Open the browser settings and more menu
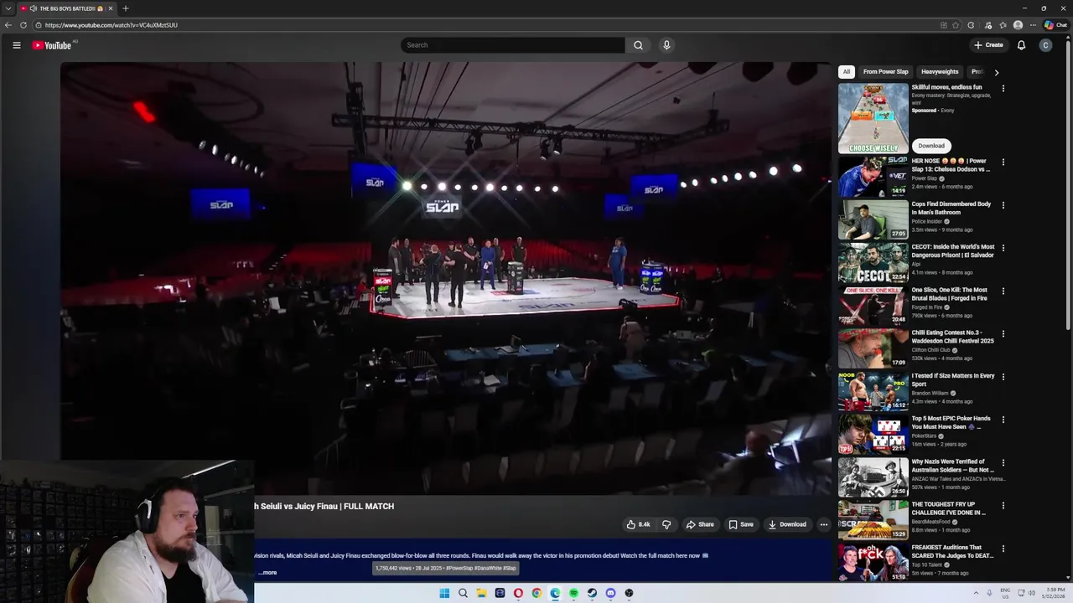Screen dimensions: 1073x603 [1033, 25]
